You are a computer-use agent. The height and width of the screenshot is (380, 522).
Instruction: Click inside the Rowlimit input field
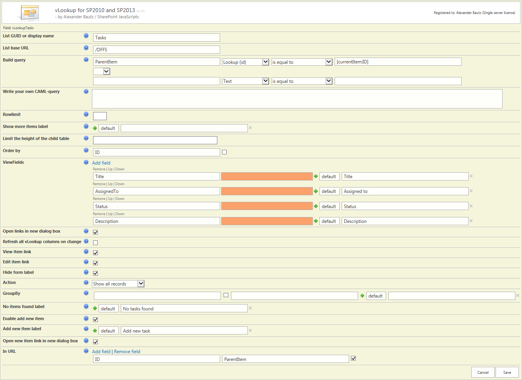coord(99,116)
